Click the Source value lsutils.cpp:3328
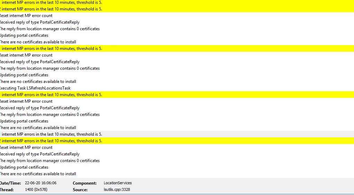Image resolution: width=354 pixels, height=195 pixels. point(117,189)
